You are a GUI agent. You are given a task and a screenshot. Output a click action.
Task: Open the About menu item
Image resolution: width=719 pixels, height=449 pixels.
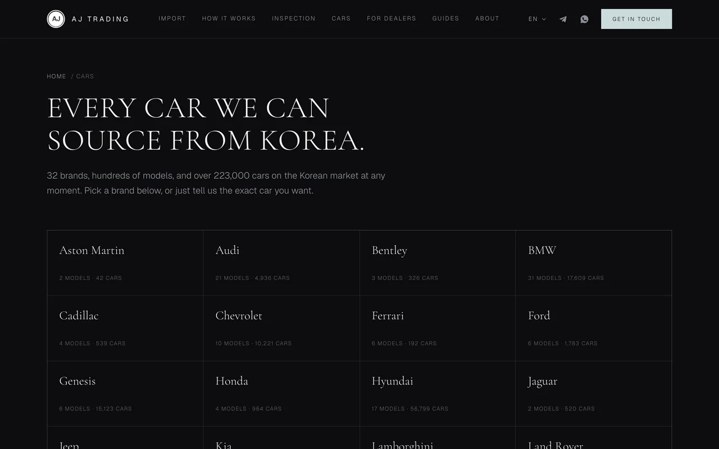coord(487,19)
